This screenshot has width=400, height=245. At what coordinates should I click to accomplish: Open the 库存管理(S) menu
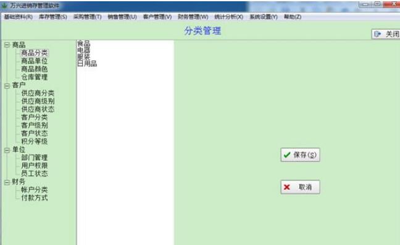tap(53, 17)
